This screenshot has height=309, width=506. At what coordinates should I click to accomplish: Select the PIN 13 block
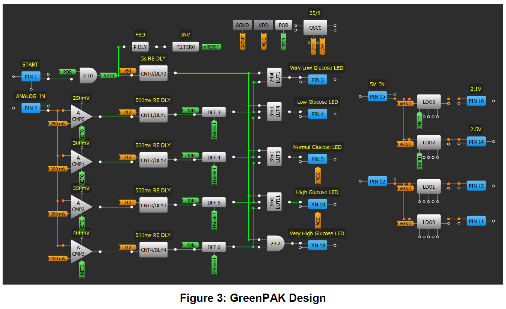coord(476,186)
